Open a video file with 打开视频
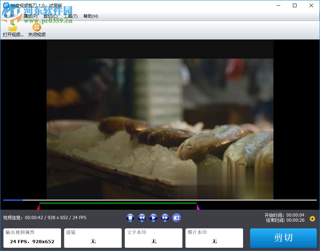 (x=13, y=30)
